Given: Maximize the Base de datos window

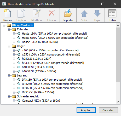Looking at the screenshot, I should point(103,4).
